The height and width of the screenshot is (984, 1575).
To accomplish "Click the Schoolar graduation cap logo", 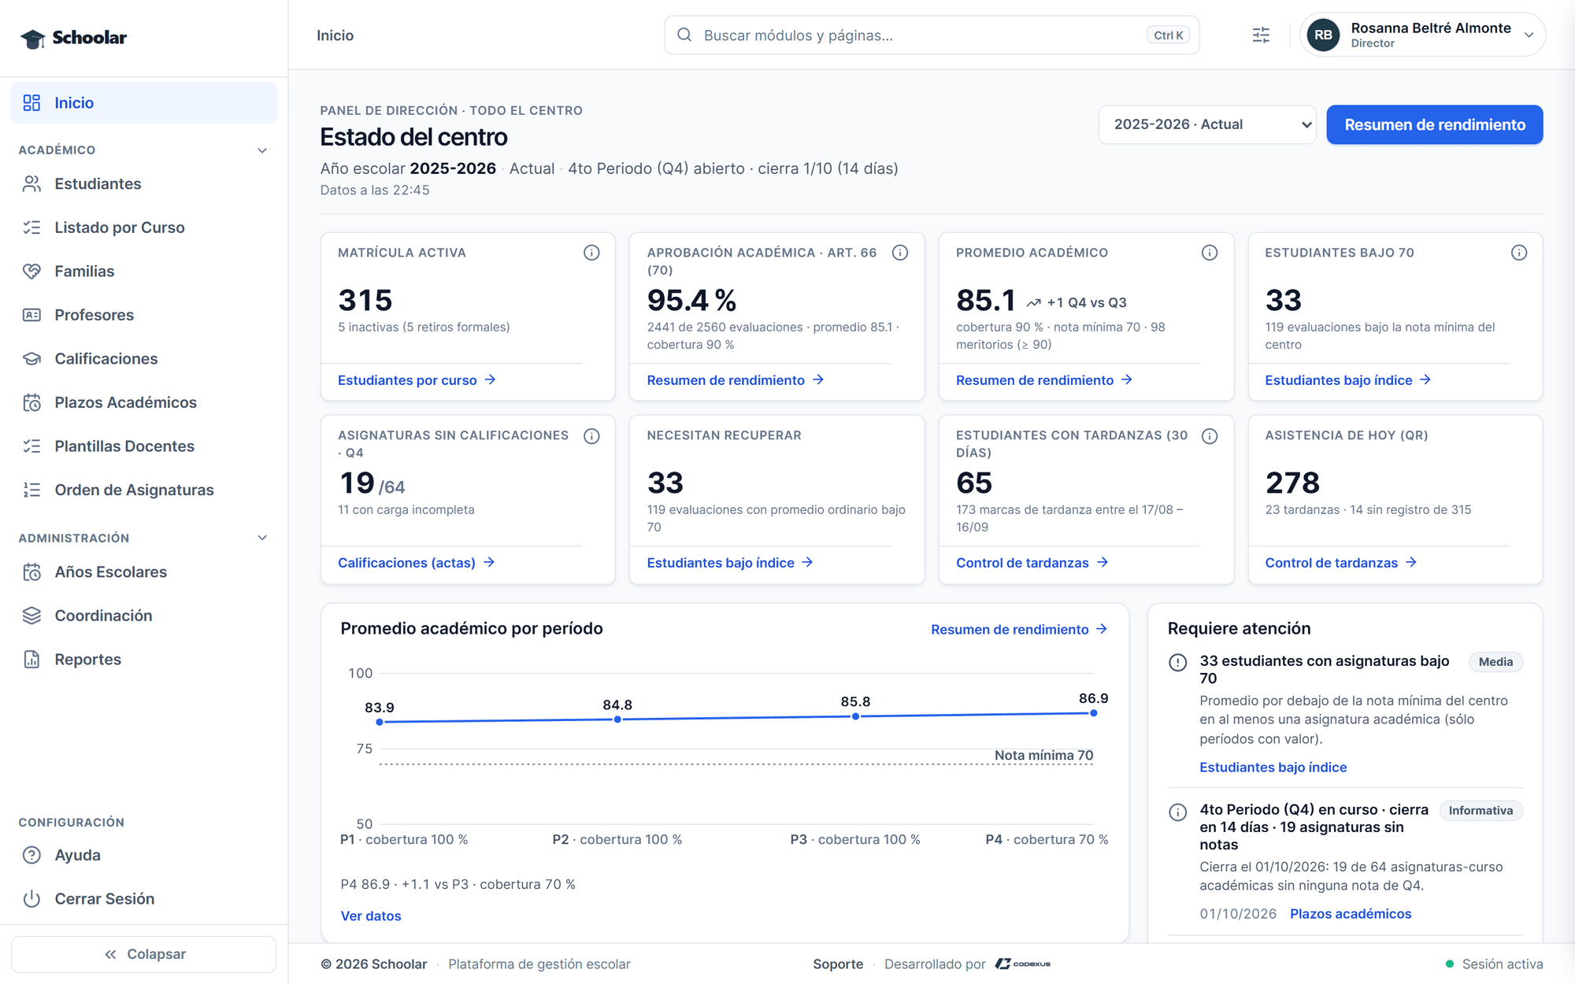I will pos(33,38).
